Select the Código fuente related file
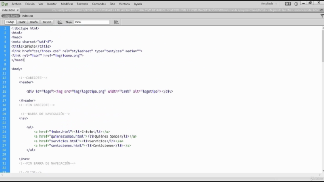The width and height of the screenshot is (324, 182). pyautogui.click(x=11, y=16)
